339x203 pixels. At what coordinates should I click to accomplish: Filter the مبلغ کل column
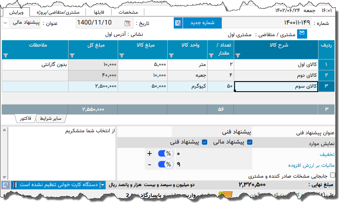click(72, 55)
